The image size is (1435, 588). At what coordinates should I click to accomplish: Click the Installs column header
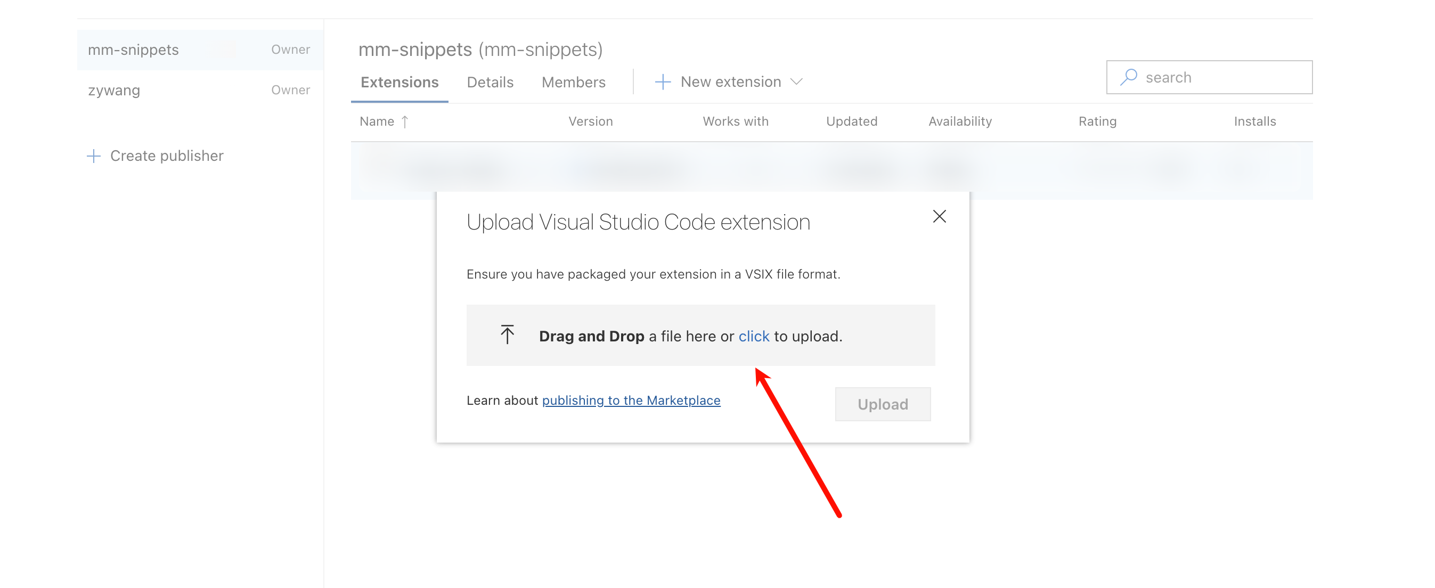1254,121
